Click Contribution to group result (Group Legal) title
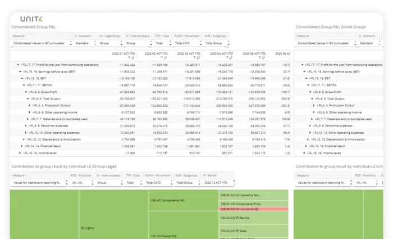 point(64,166)
